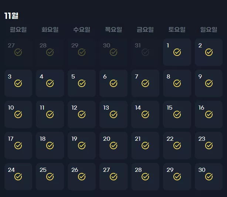Click the checkmark on day 12

click(x=82, y=114)
